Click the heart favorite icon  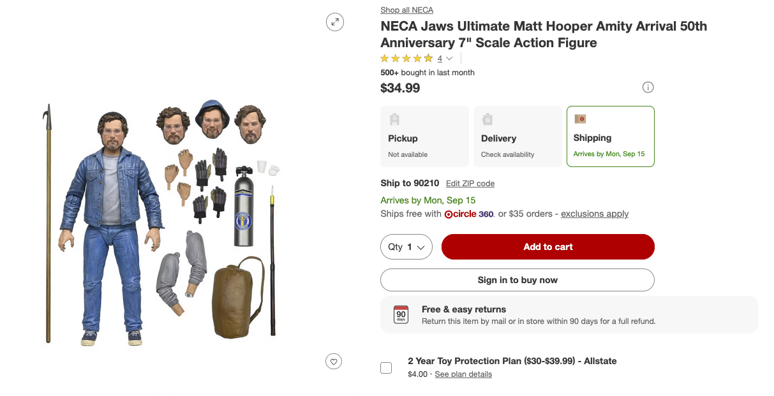333,362
